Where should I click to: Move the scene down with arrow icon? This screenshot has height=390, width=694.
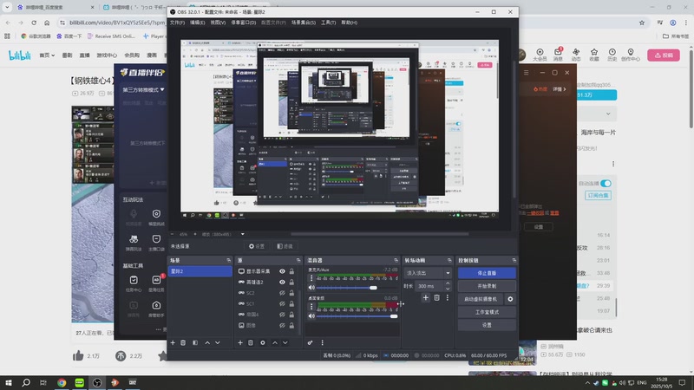pos(218,342)
